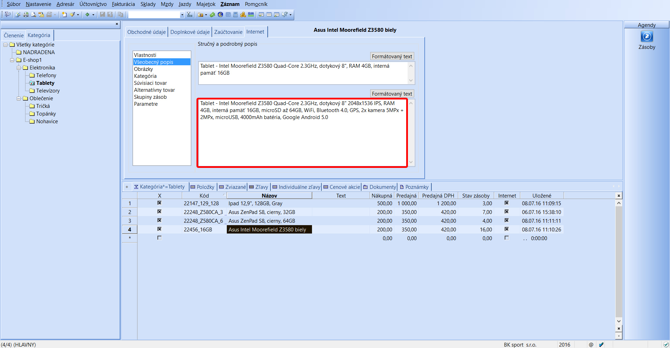Screen dimensions: 670x348
Task: Toggle X checkbox for row 22248_Z580CA_3
Action: tap(159, 212)
